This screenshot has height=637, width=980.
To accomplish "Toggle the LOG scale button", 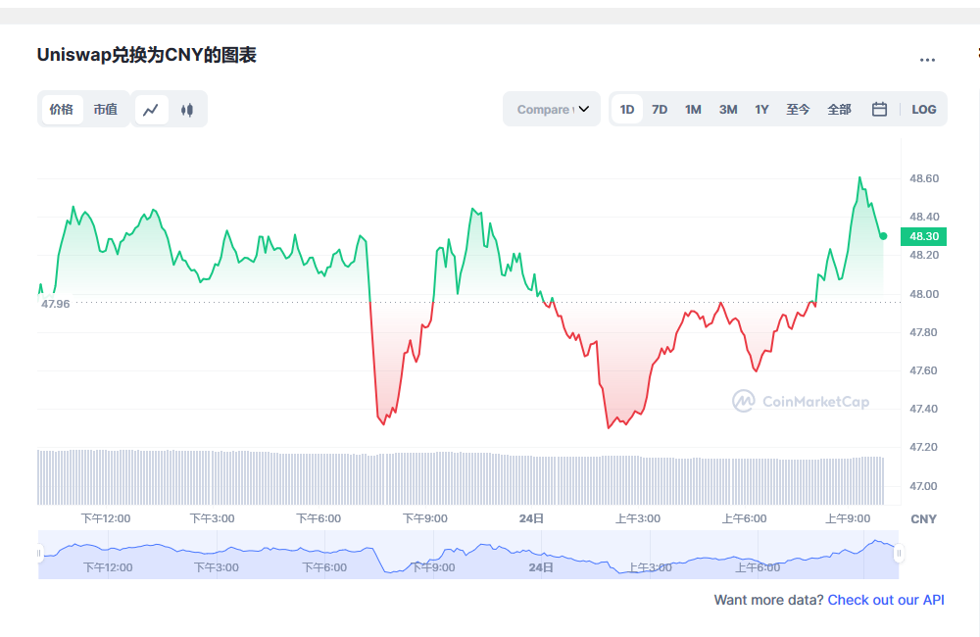I will [x=924, y=110].
